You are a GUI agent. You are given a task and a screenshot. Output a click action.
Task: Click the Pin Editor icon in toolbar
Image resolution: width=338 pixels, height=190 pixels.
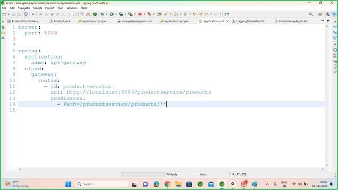(x=227, y=14)
